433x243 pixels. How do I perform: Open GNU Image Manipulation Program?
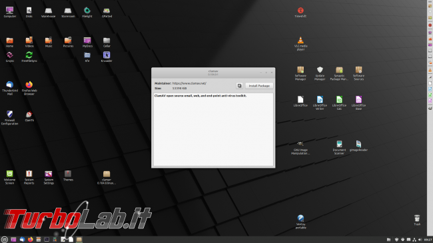300,148
